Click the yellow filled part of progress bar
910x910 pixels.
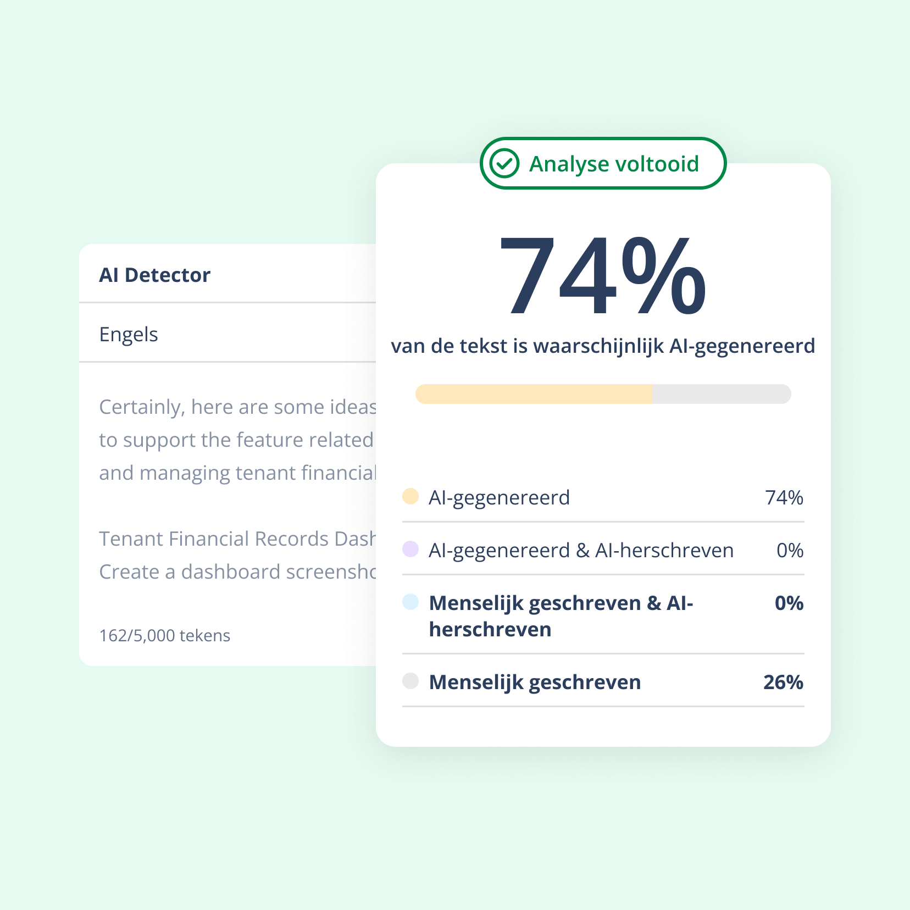coord(534,395)
